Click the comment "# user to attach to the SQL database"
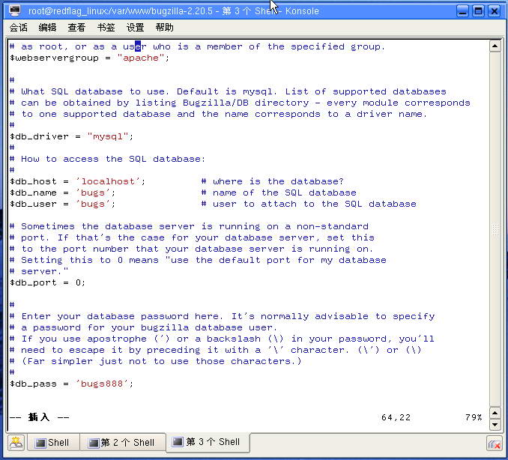Viewport: 508px width, 460px height. (x=309, y=204)
